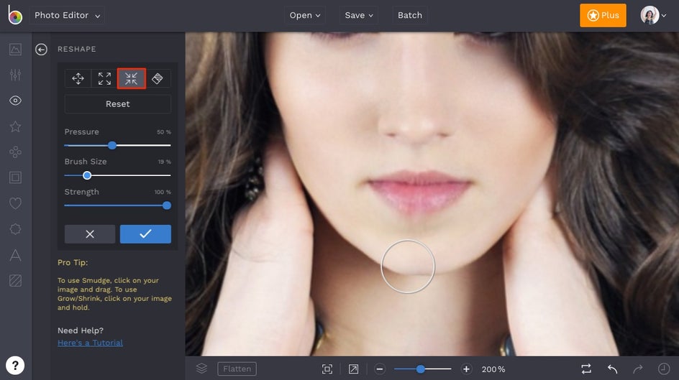
Task: Click the Batch menu item
Action: (410, 15)
